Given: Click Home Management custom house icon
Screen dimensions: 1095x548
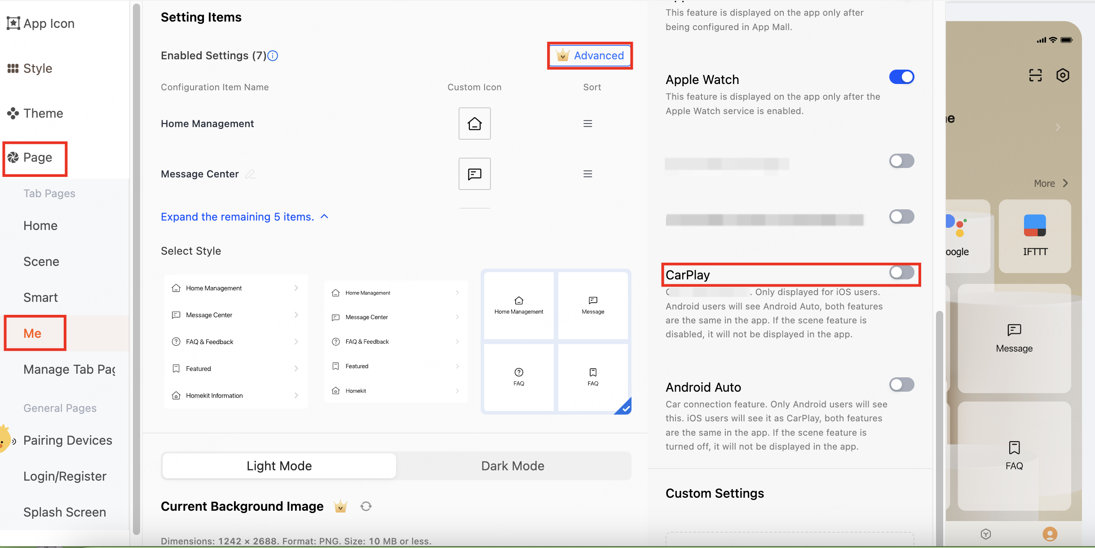Looking at the screenshot, I should [x=475, y=124].
